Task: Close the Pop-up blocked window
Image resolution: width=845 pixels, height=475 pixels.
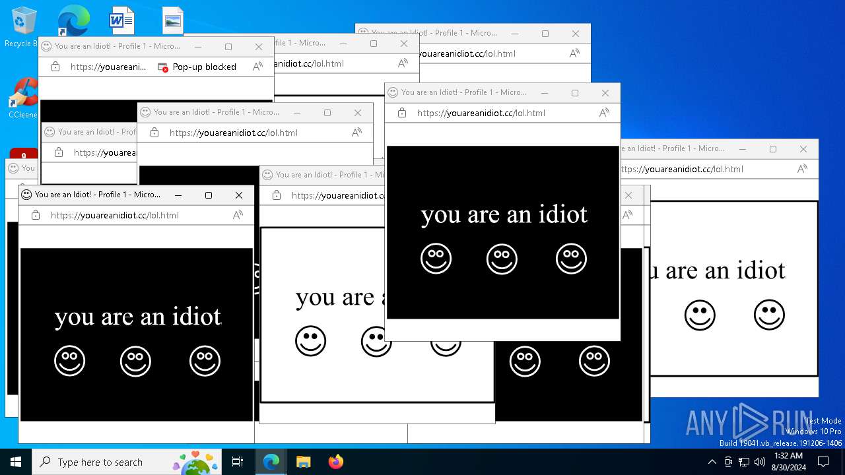Action: 259,47
